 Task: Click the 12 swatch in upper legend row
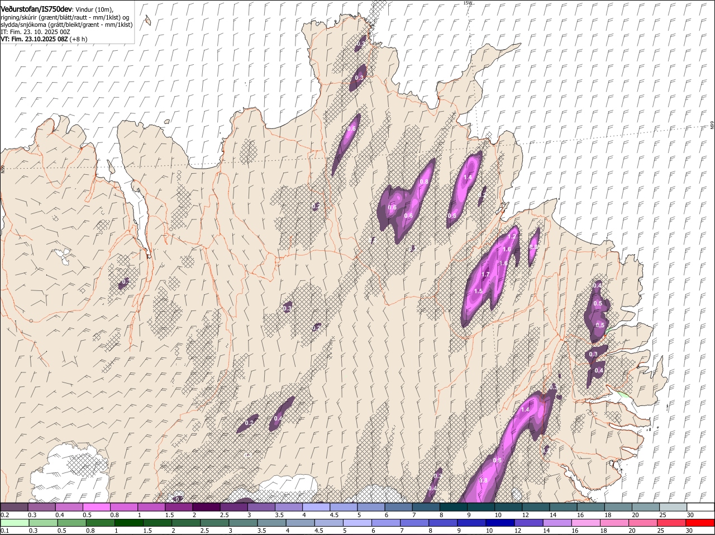(x=536, y=507)
